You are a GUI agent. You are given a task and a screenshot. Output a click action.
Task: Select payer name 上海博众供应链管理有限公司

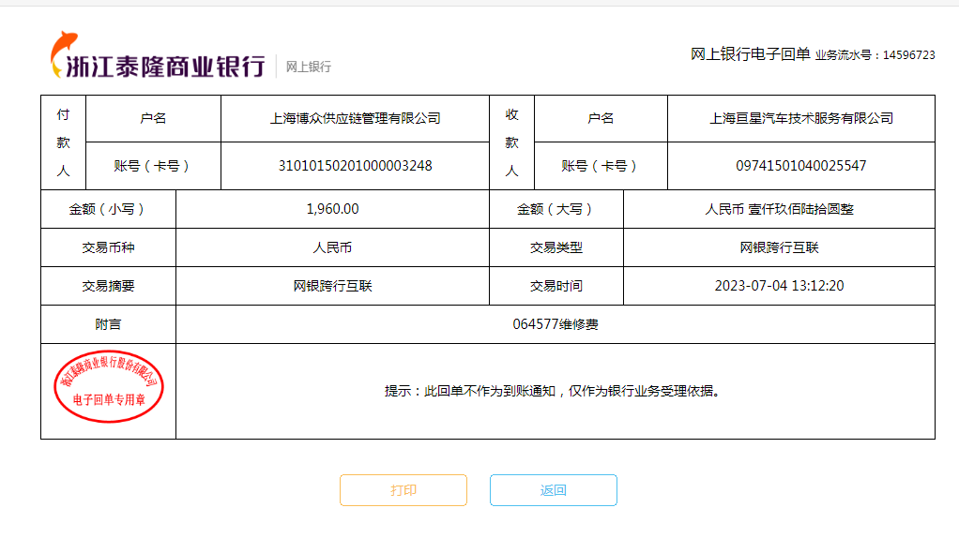tap(355, 118)
